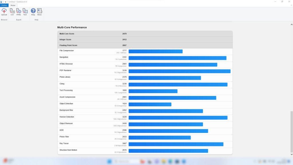Click the Horizon Detection label

click(x=67, y=117)
